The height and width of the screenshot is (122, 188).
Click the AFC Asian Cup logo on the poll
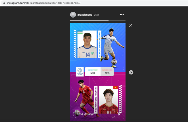tap(80, 72)
